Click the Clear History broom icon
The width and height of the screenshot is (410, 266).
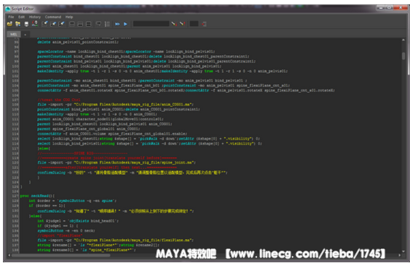coord(45,24)
